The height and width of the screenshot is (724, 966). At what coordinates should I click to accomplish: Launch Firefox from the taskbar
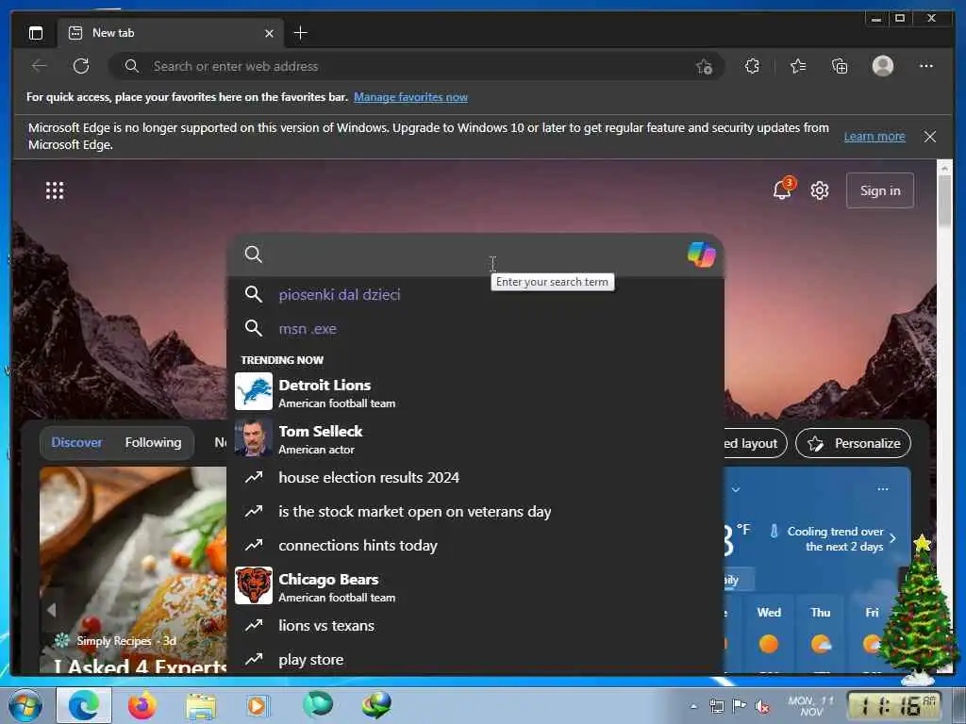coord(142,705)
